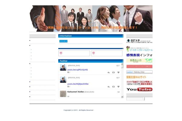This screenshot has height=121, width=182.
Task: Open the BBT大学 banner
Action: tap(139, 41)
